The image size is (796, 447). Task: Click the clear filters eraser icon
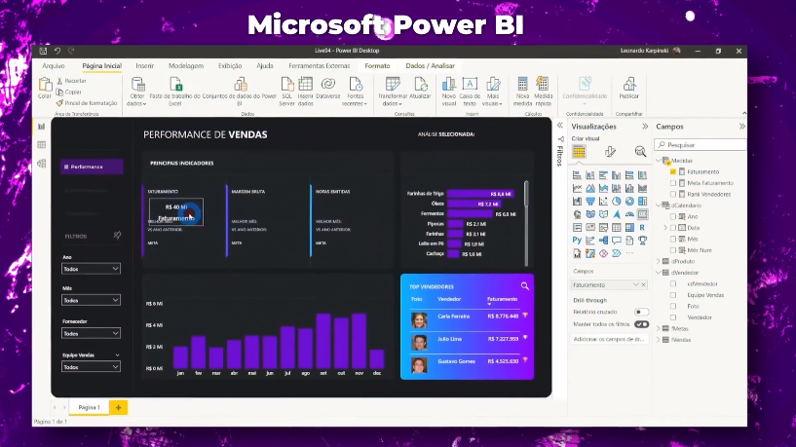coord(117,235)
